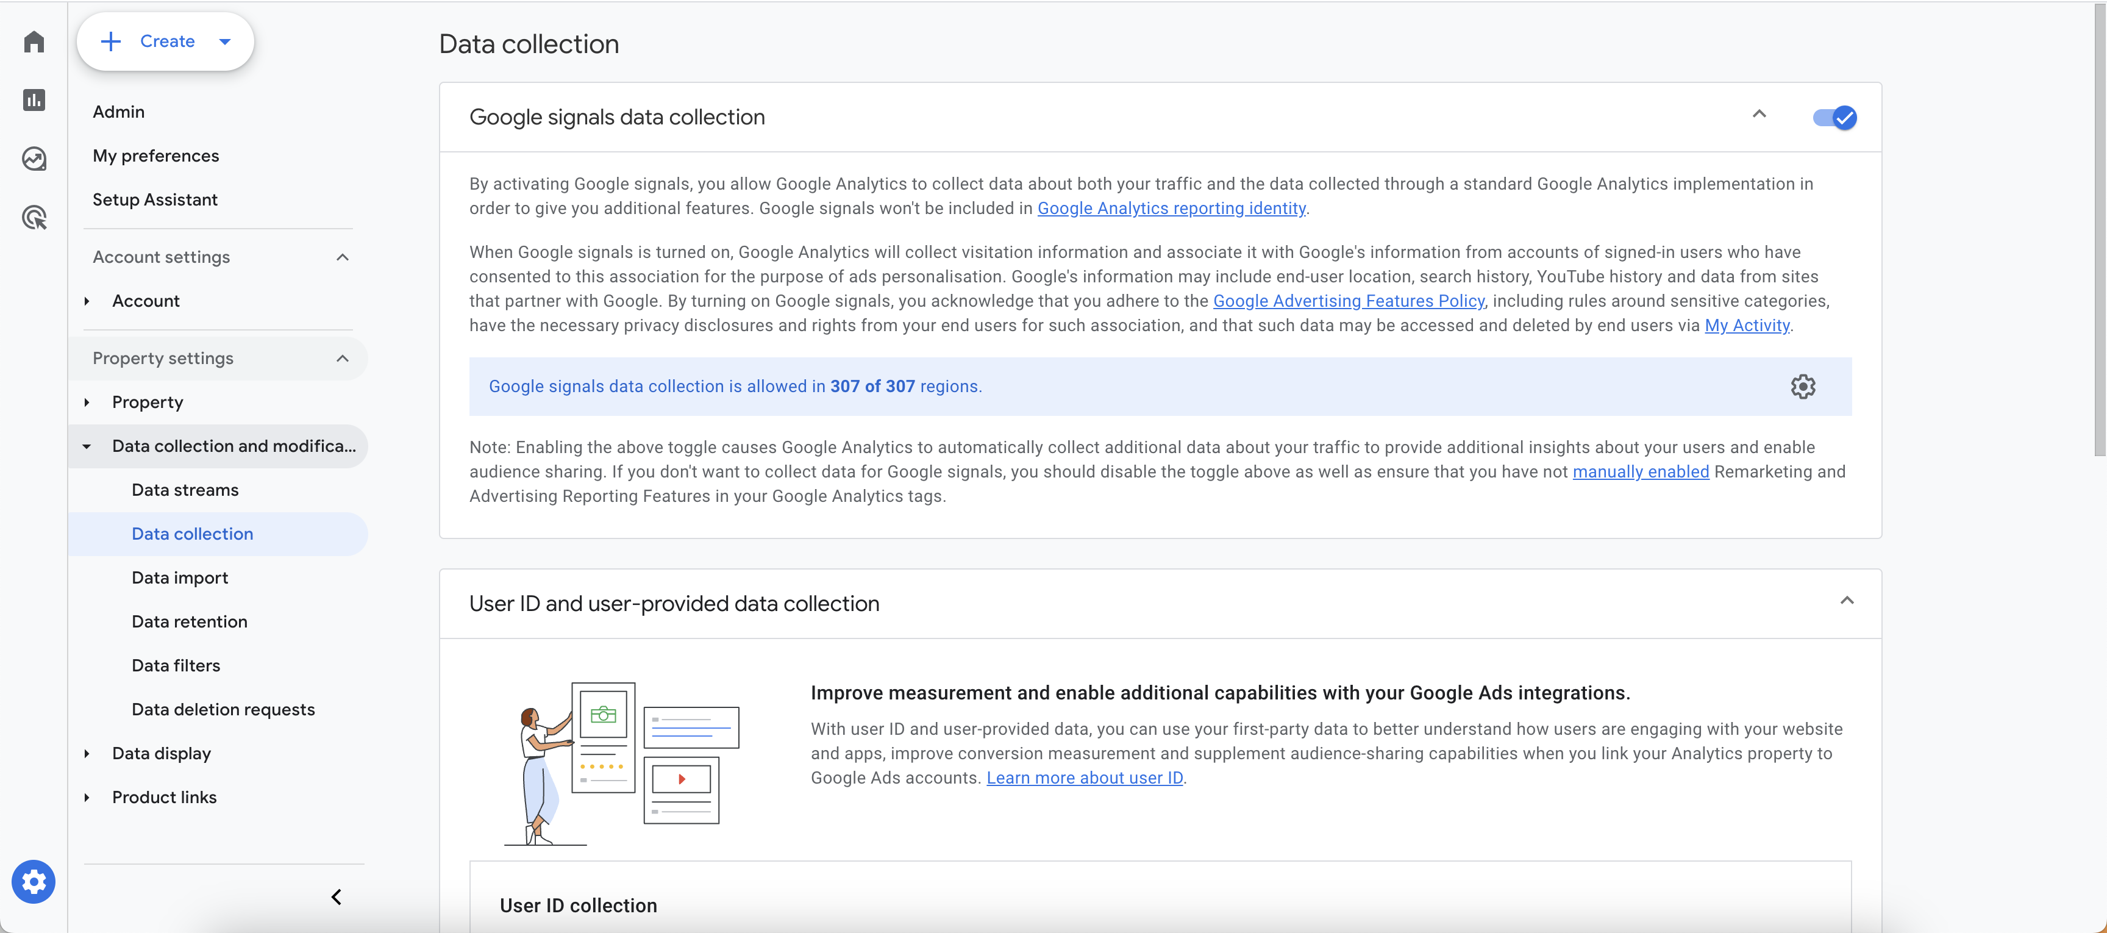Collapse the Account settings section
Image resolution: width=2107 pixels, height=933 pixels.
point(343,257)
